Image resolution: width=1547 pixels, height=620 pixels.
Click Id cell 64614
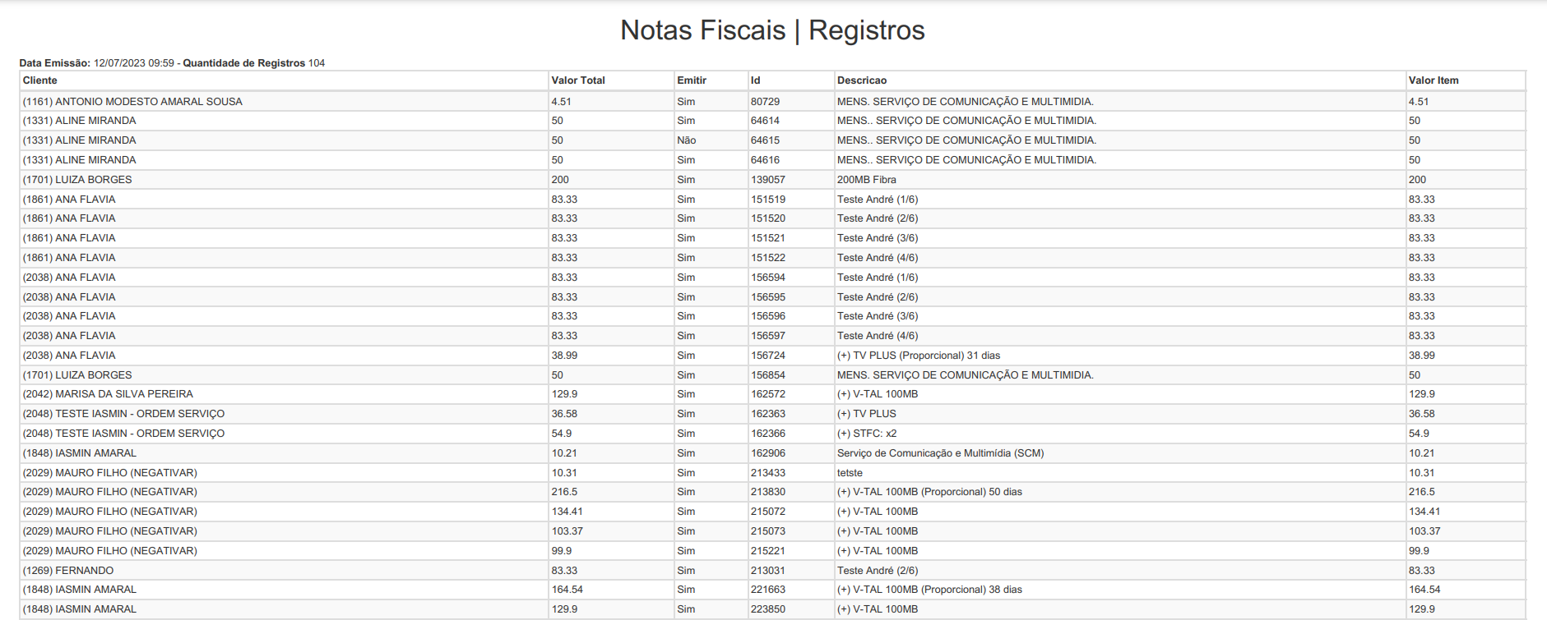pyautogui.click(x=765, y=121)
